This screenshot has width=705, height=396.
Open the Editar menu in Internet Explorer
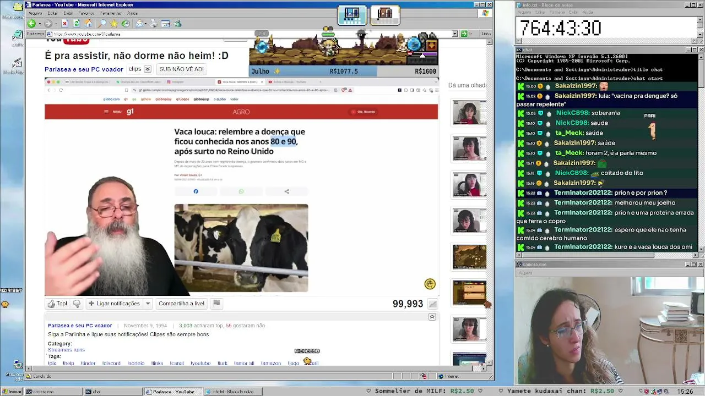pos(53,13)
